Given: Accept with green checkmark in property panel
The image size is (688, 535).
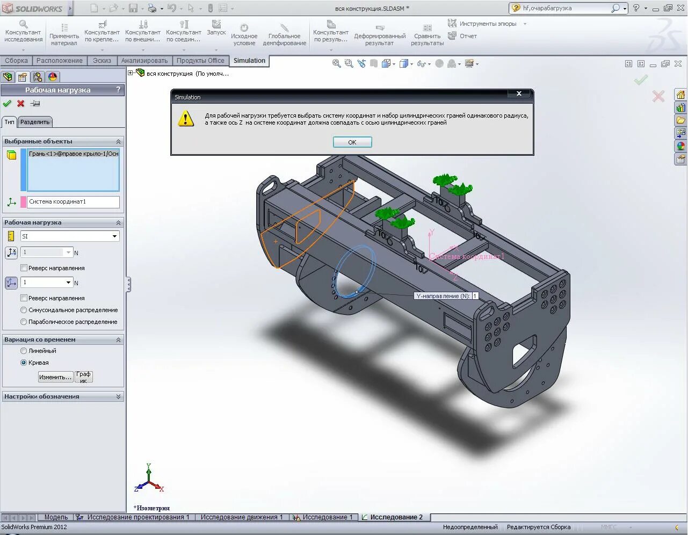Looking at the screenshot, I should point(7,104).
